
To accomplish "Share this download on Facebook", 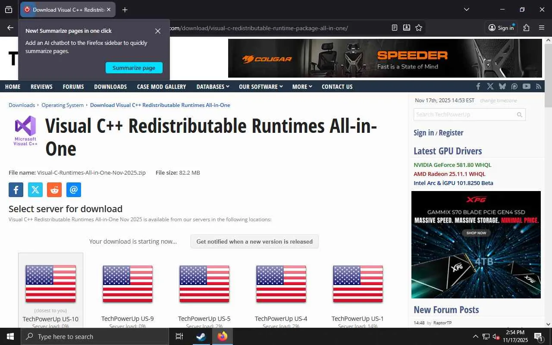I will [x=16, y=190].
